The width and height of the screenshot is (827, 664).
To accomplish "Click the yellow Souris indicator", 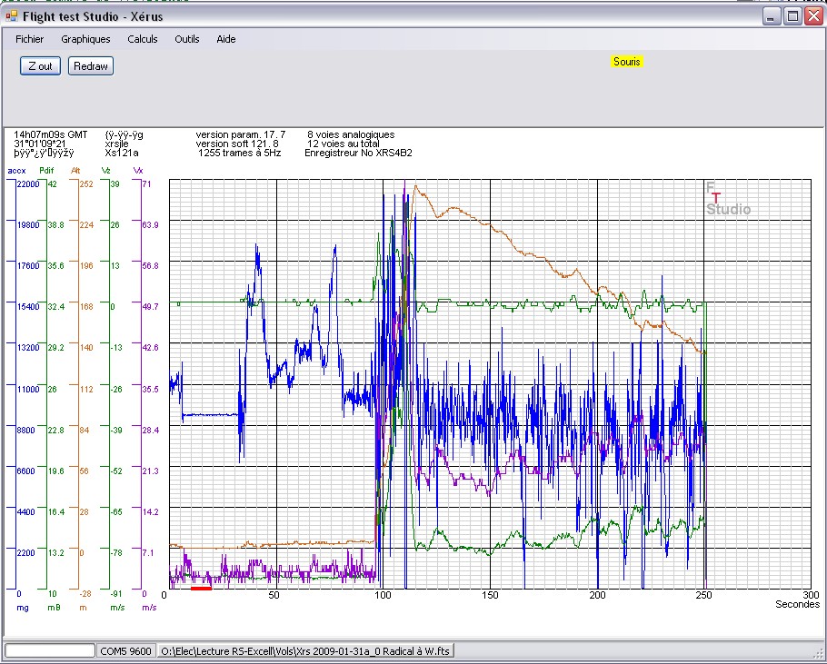I will click(627, 62).
